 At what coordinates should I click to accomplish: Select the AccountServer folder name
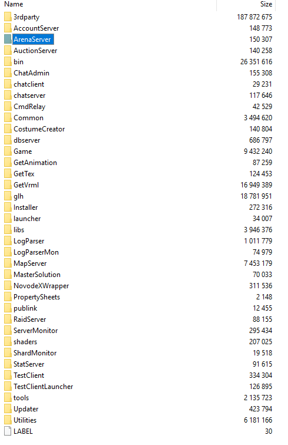pyautogui.click(x=36, y=28)
